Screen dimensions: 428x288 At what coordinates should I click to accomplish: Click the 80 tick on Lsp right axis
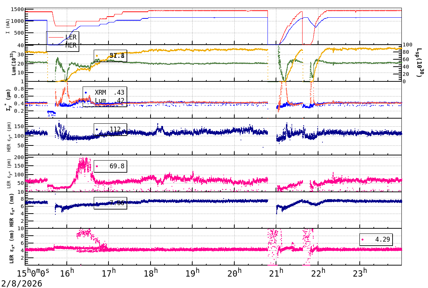pos(406,52)
